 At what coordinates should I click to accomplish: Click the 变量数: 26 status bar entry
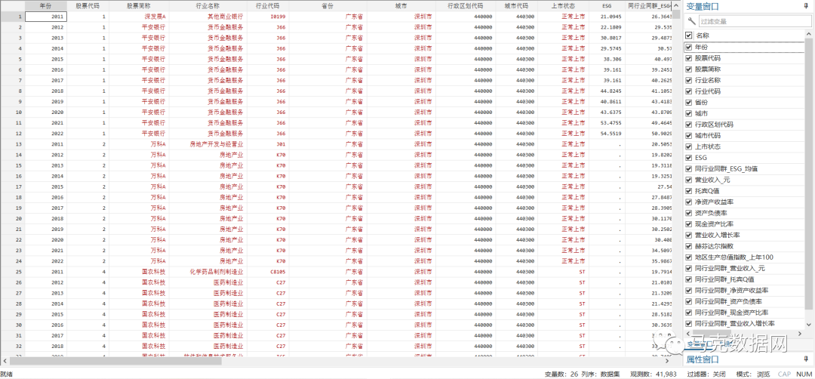(x=561, y=374)
